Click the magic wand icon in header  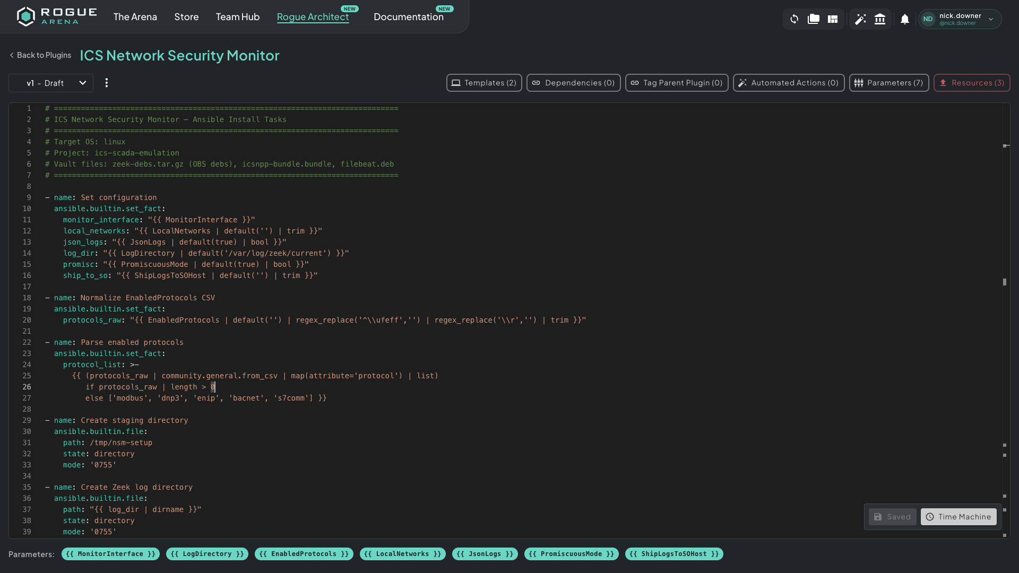pyautogui.click(x=860, y=19)
